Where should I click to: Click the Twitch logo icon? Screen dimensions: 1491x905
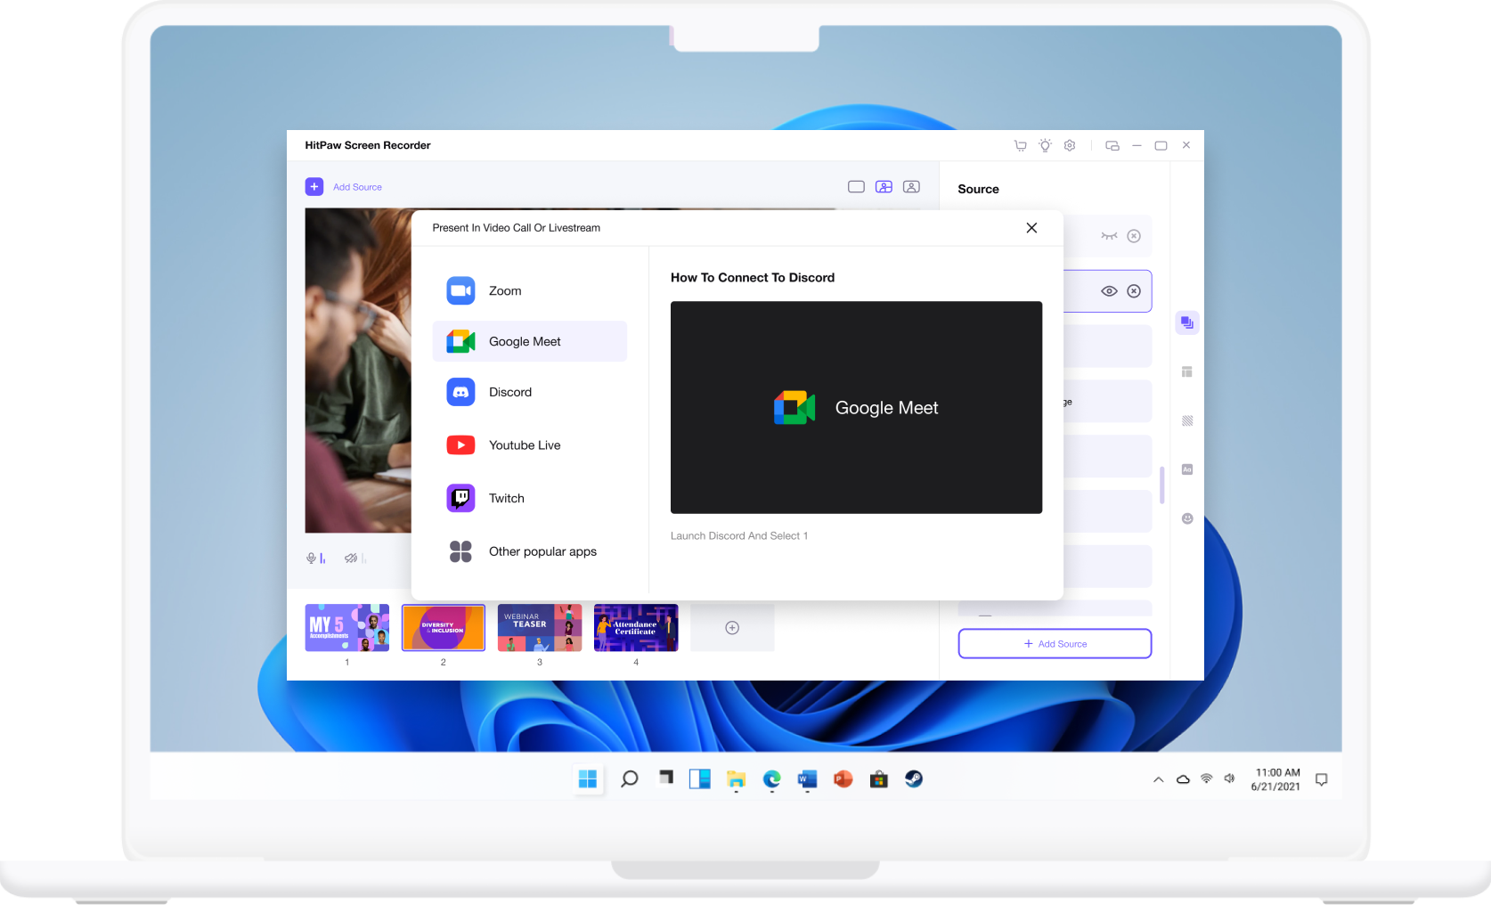(x=460, y=499)
